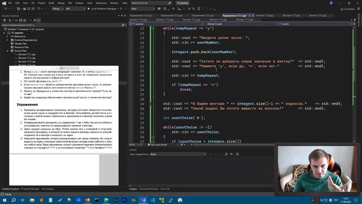This screenshot has width=362, height=204.
Task: Click the No issues found status indicator
Action: 157,145
